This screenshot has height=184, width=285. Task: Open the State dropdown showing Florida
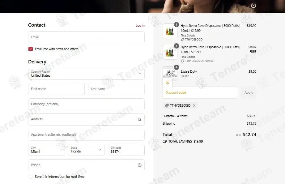pos(86,150)
